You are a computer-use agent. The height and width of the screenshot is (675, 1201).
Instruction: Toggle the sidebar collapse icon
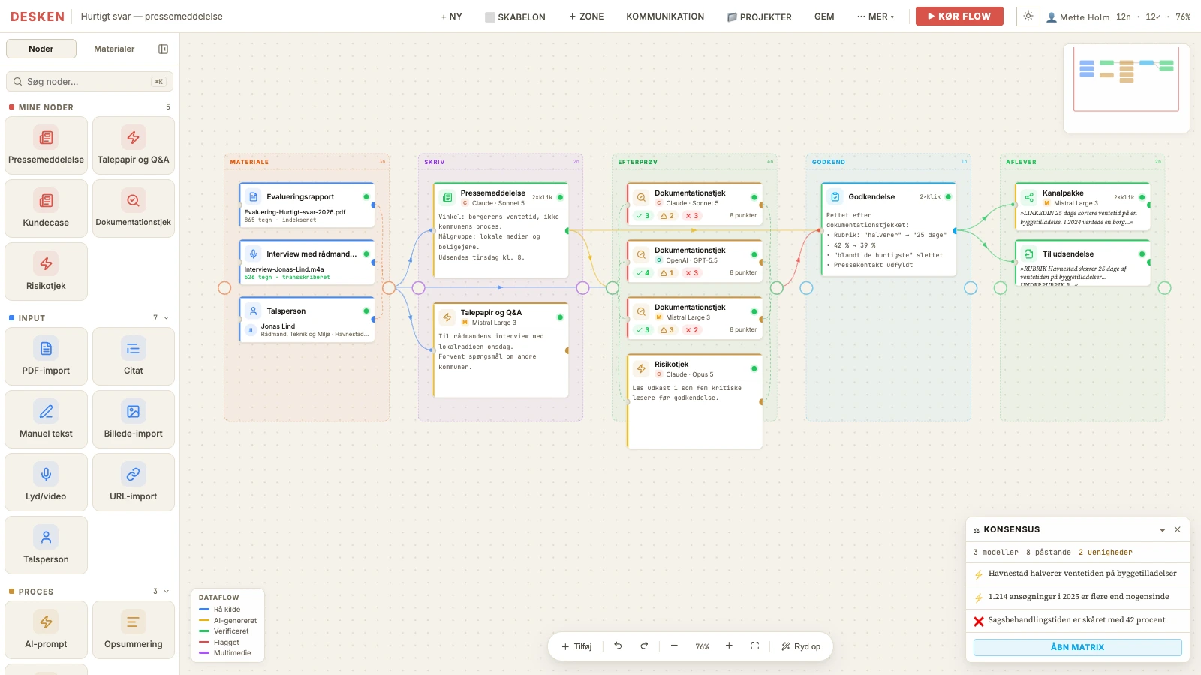pyautogui.click(x=163, y=49)
